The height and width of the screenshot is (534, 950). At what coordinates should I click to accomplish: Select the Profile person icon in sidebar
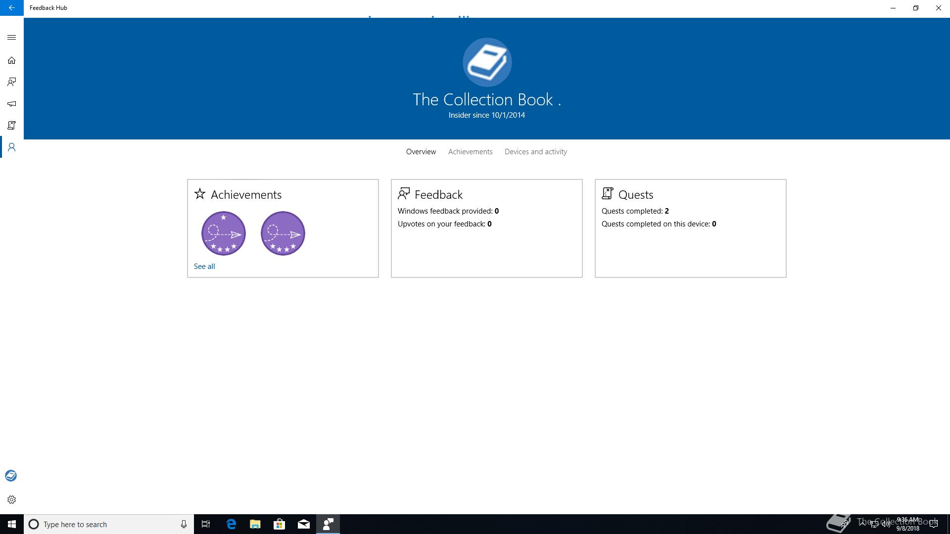pos(11,147)
